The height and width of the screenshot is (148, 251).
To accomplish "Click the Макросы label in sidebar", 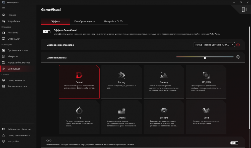I will click(13, 56).
